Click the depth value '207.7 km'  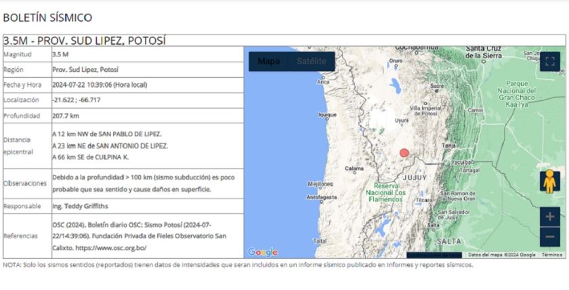click(66, 116)
